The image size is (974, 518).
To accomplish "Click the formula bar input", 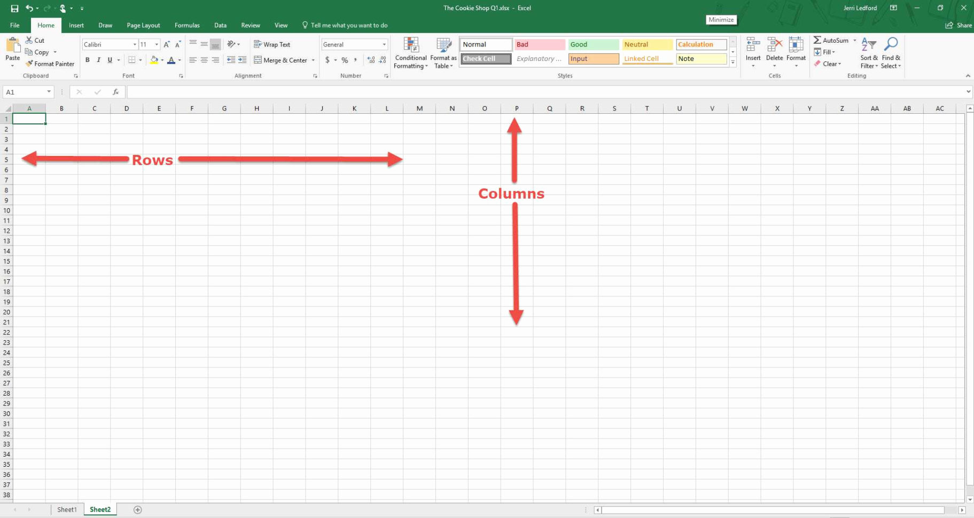I will [x=545, y=92].
